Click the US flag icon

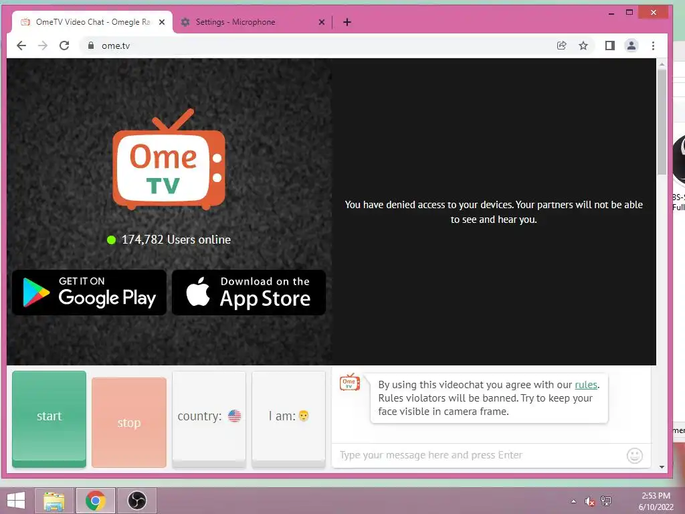click(x=234, y=416)
